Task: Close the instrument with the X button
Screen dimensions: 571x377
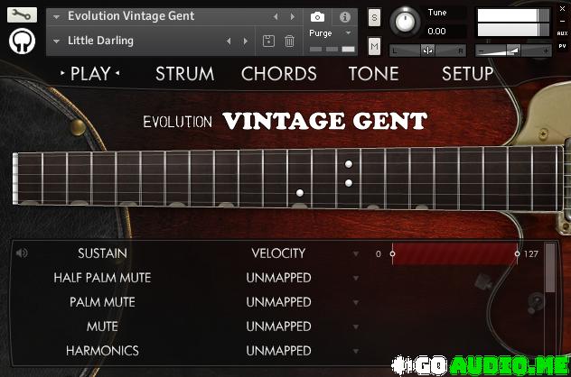Action: pyautogui.click(x=563, y=9)
